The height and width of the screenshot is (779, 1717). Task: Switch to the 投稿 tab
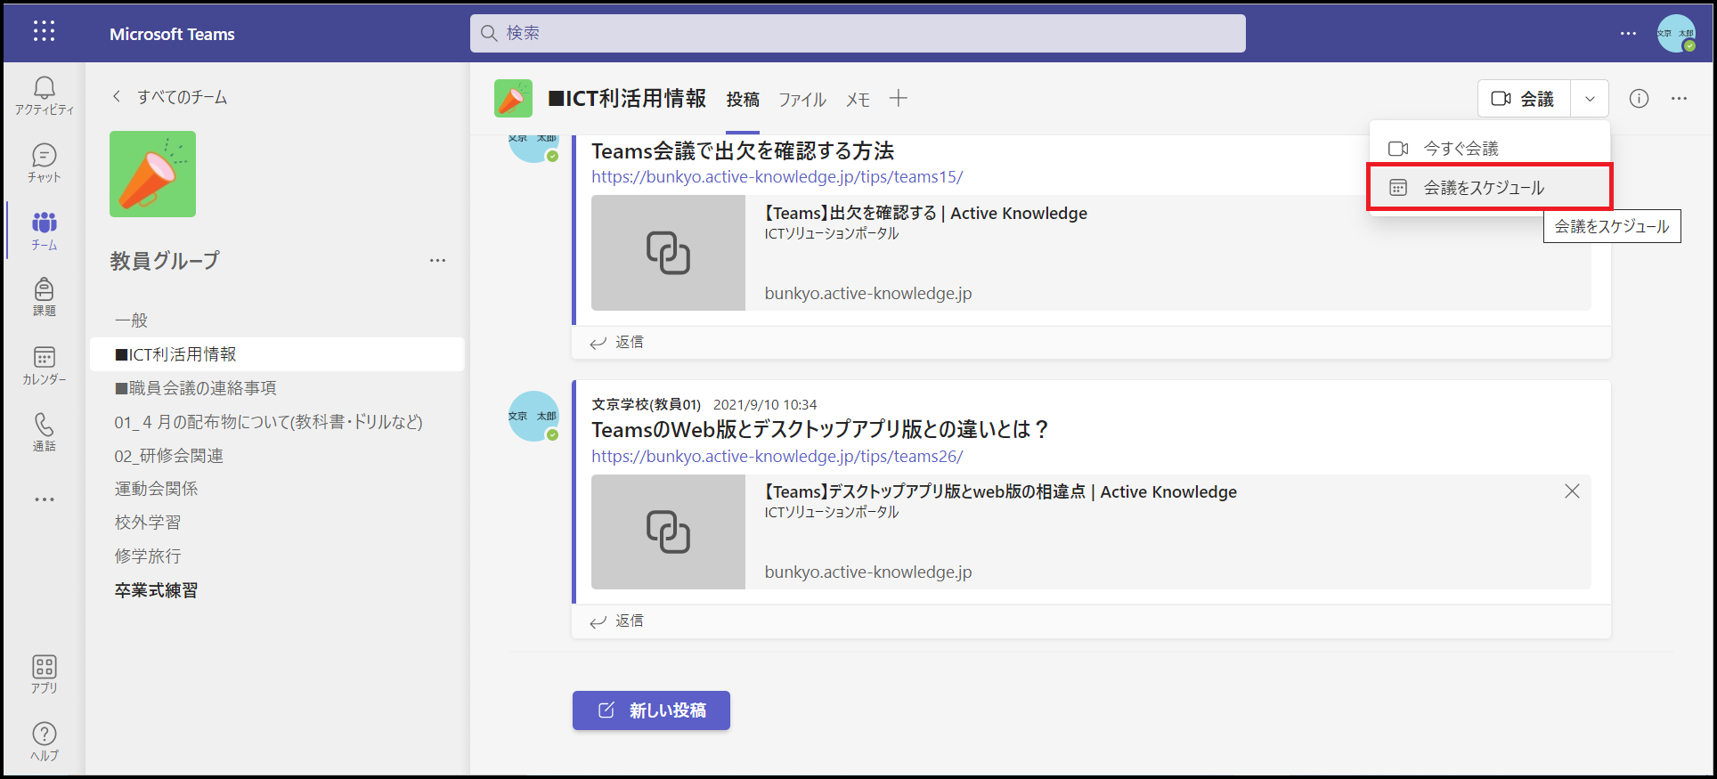[x=743, y=100]
